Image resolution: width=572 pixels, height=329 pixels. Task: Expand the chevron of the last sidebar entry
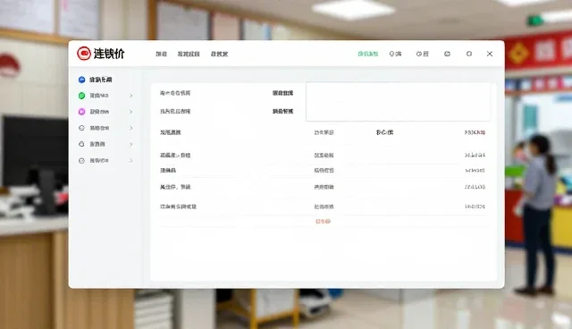coord(131,161)
